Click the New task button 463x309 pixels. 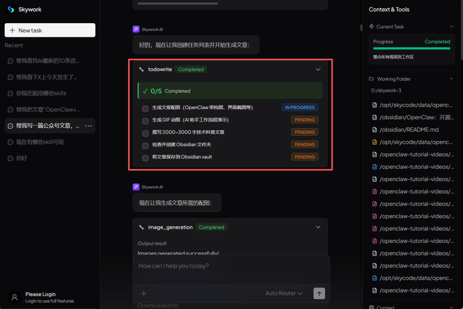pyautogui.click(x=50, y=30)
